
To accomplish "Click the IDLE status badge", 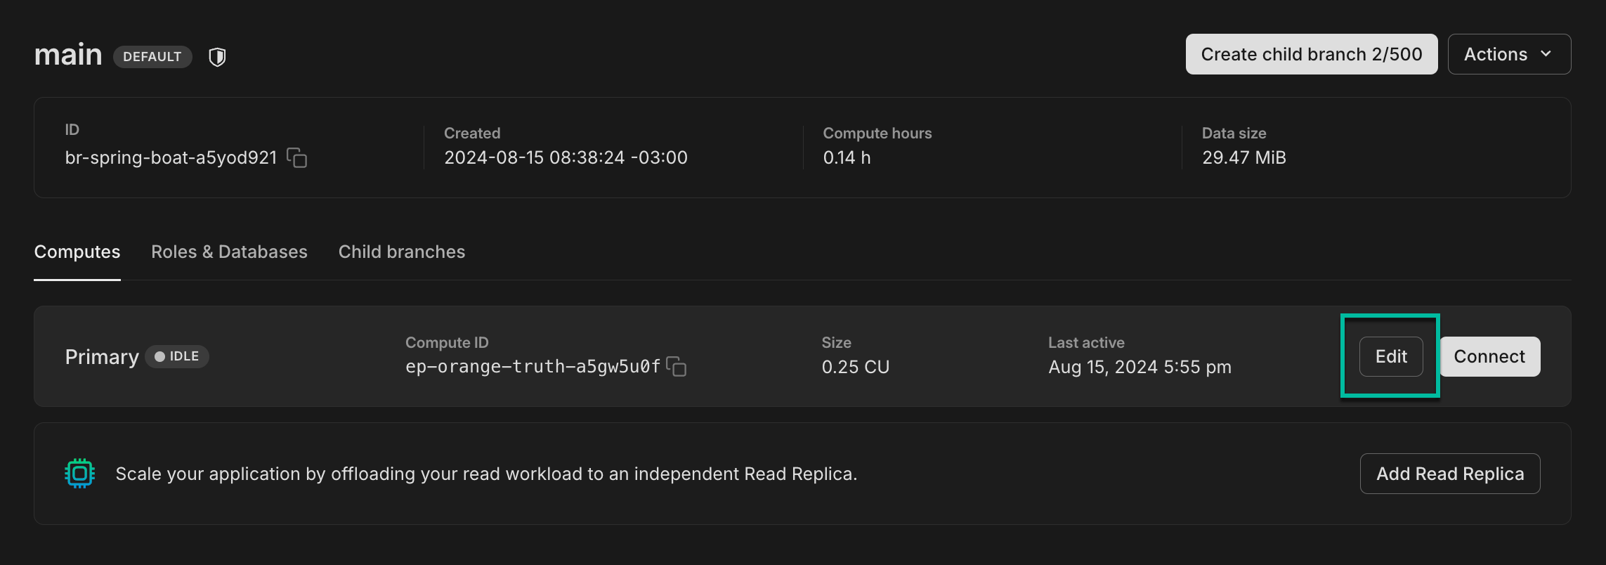I will (177, 357).
